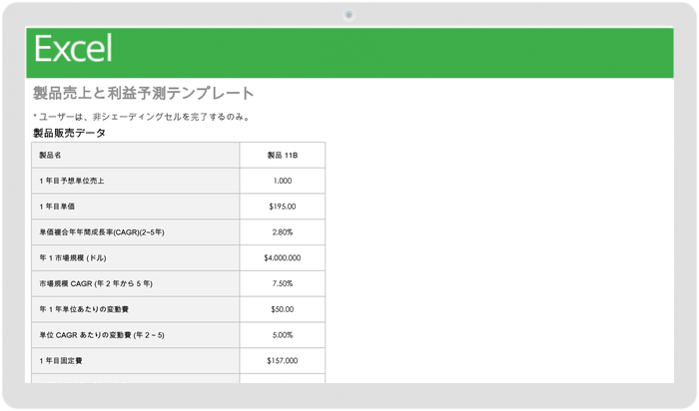This screenshot has height=411, width=699.
Task: Click the 年 1 年単位あたりの変動費 label
Action: click(84, 309)
